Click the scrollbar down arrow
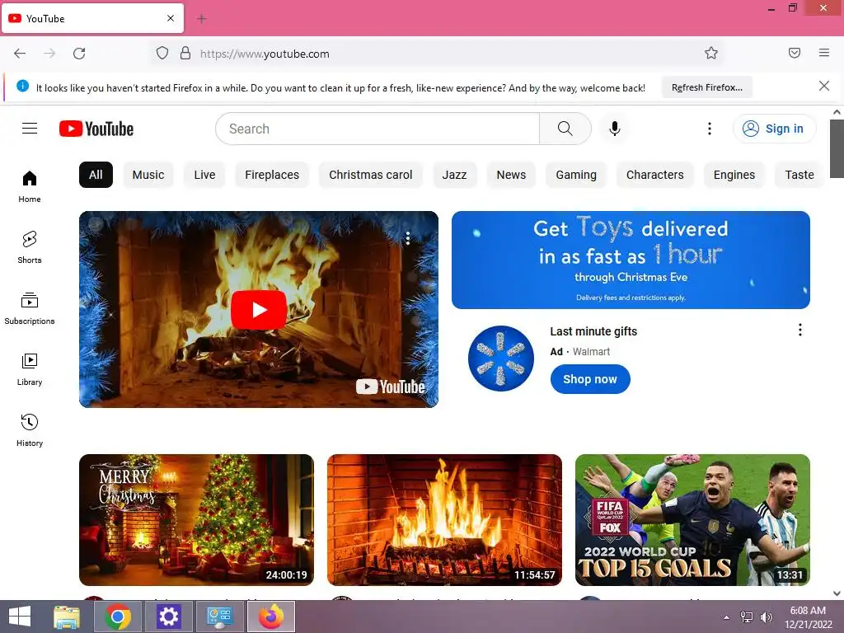This screenshot has height=633, width=844. pos(837,593)
